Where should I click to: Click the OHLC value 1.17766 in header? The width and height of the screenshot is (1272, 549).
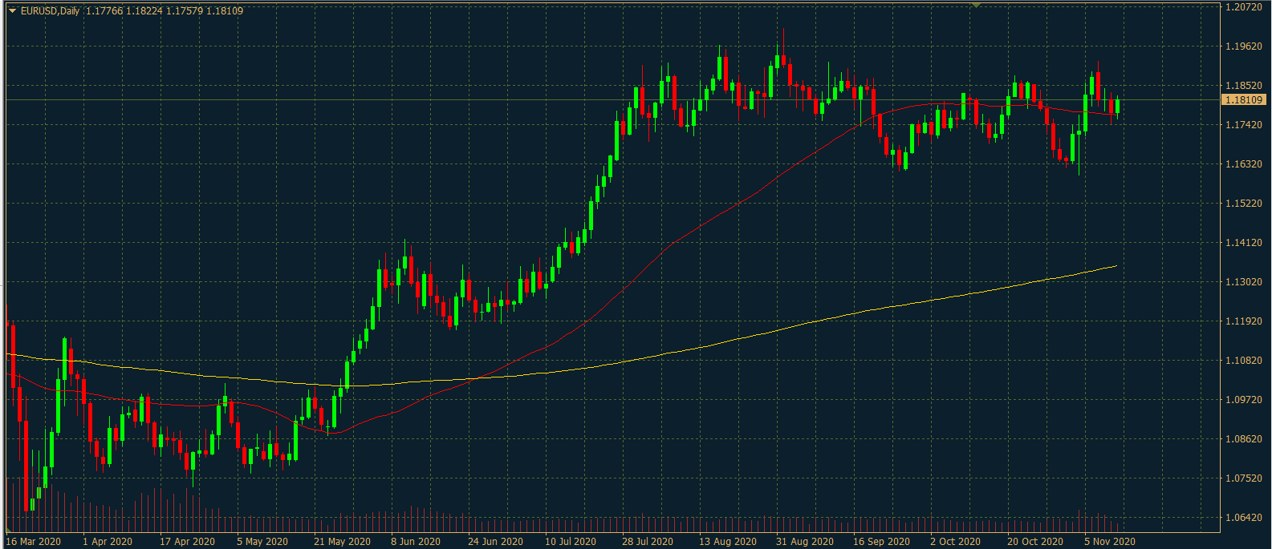[x=104, y=11]
